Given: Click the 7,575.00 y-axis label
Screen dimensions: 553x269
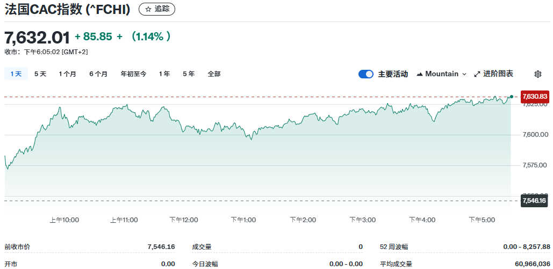Looking at the screenshot, I should 534,165.
